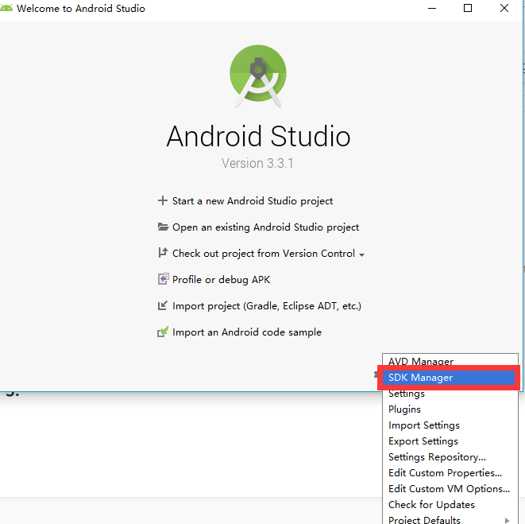The width and height of the screenshot is (525, 524).
Task: Choose Edit Custom VM Options... entry
Action: pyautogui.click(x=450, y=489)
